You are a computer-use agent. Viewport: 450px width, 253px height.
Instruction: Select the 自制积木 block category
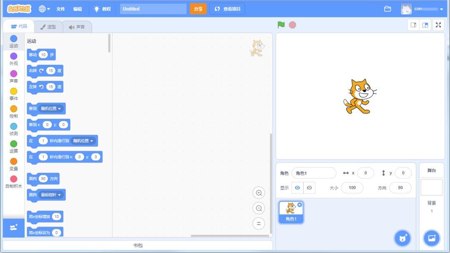(x=13, y=182)
